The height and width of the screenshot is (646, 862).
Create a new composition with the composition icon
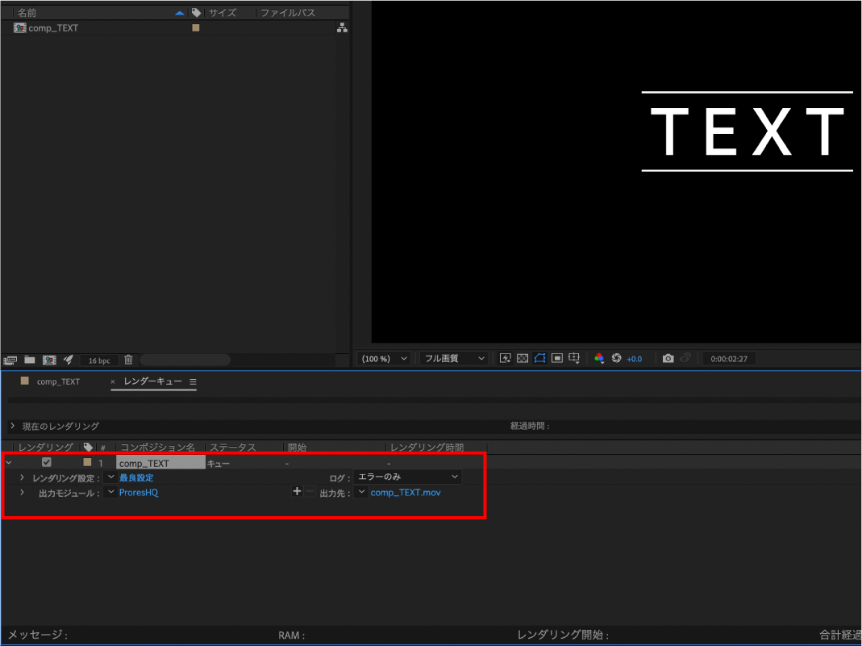point(49,361)
